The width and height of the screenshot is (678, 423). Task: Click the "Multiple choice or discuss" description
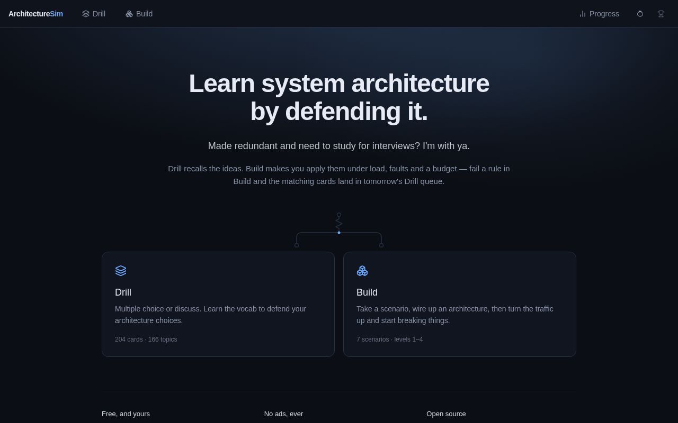coord(211,315)
